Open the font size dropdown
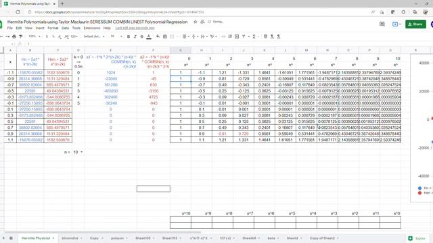The image size is (433, 243). (116, 36)
